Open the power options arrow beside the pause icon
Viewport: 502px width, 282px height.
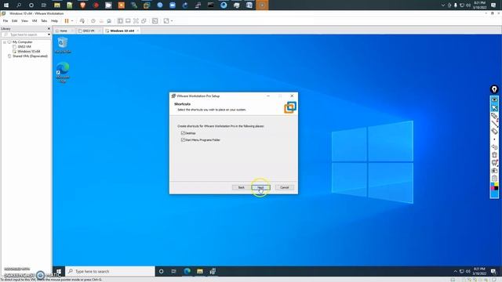72,21
